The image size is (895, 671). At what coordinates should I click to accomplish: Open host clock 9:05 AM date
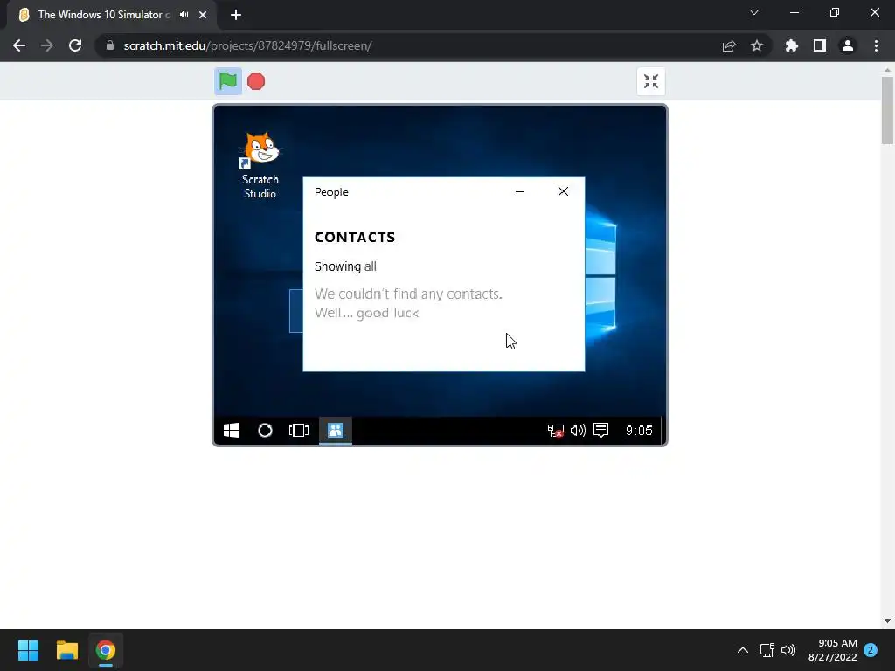click(833, 650)
